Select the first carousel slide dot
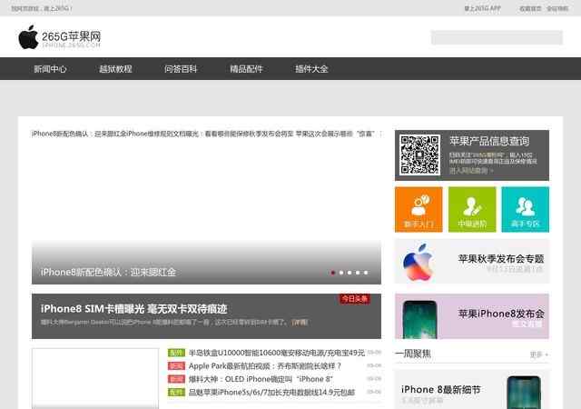The image size is (581, 409). coord(333,272)
